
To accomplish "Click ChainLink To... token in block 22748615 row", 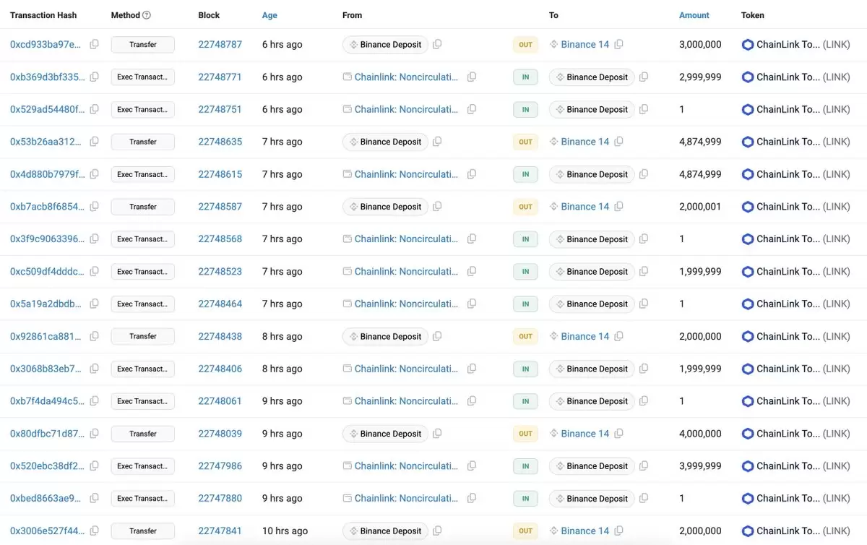I will click(788, 174).
